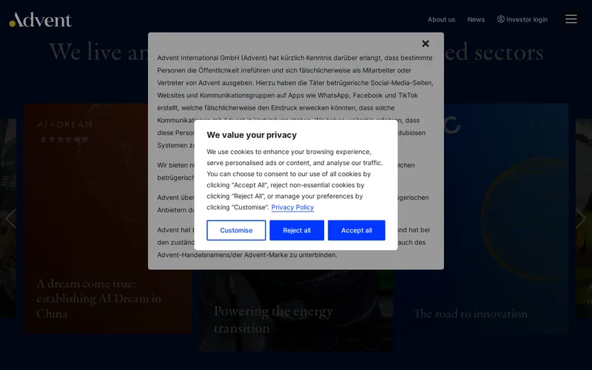The image size is (592, 370).
Task: Show next carousel slide arrow
Action: tap(581, 218)
